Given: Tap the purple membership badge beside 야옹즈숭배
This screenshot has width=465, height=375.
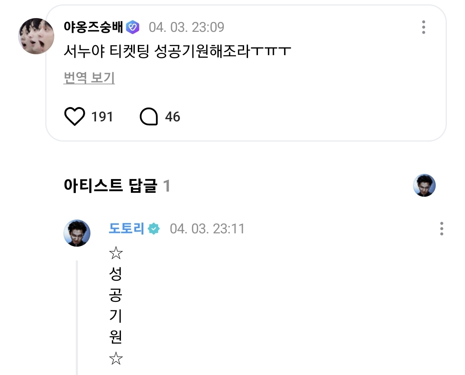Looking at the screenshot, I should tap(133, 27).
